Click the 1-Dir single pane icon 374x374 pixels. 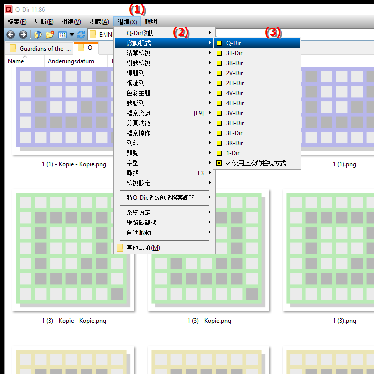point(219,153)
